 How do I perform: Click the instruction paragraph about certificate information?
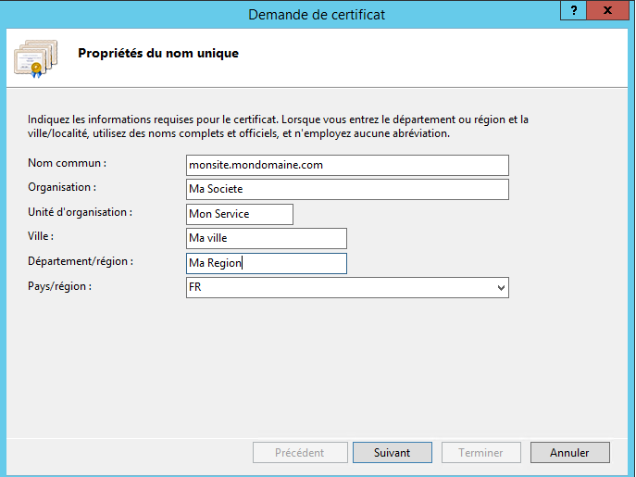click(278, 126)
